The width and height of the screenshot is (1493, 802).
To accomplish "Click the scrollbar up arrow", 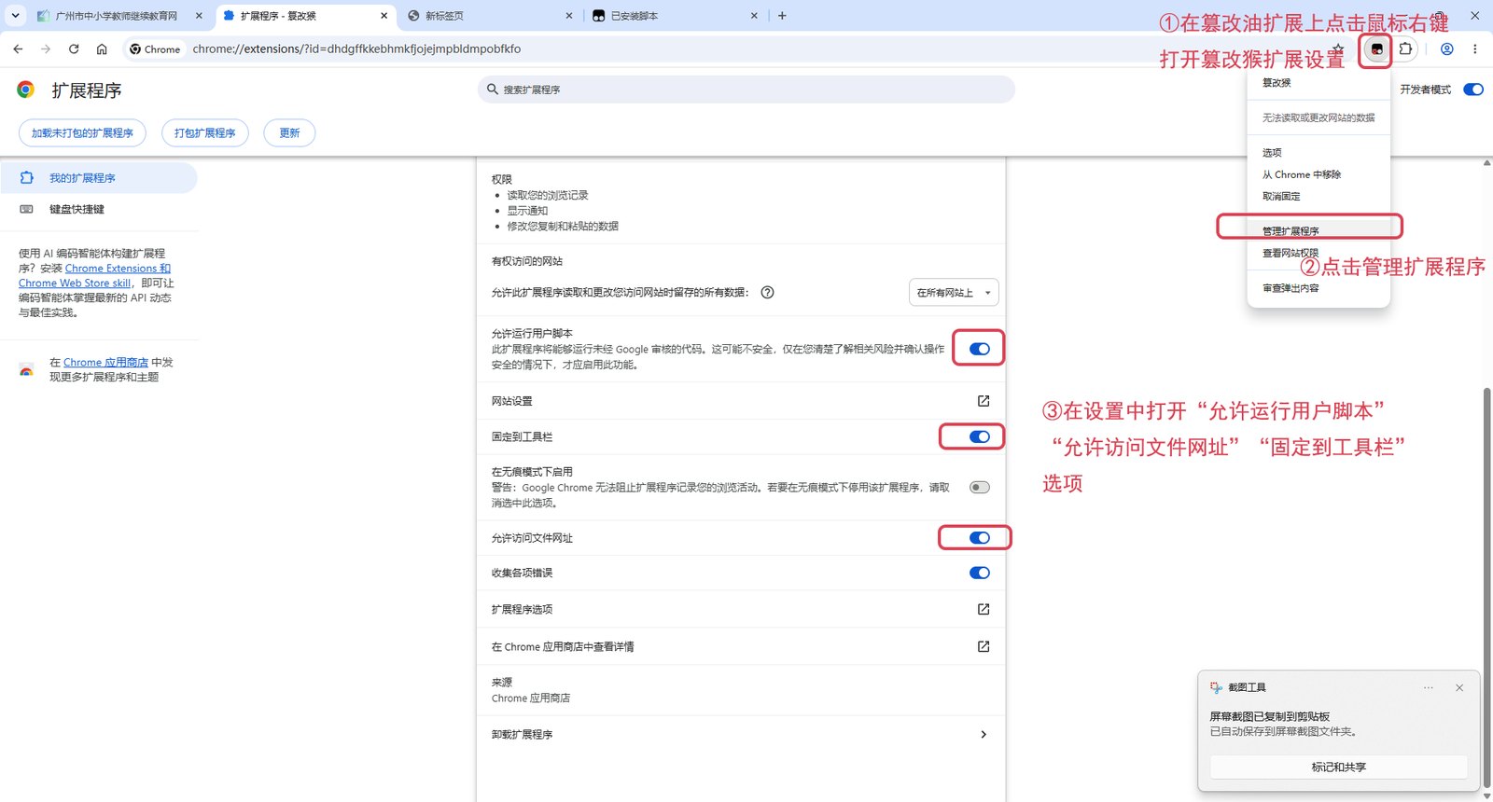I will click(1486, 162).
